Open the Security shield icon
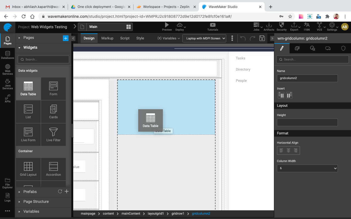The image size is (351, 219). tap(281, 25)
